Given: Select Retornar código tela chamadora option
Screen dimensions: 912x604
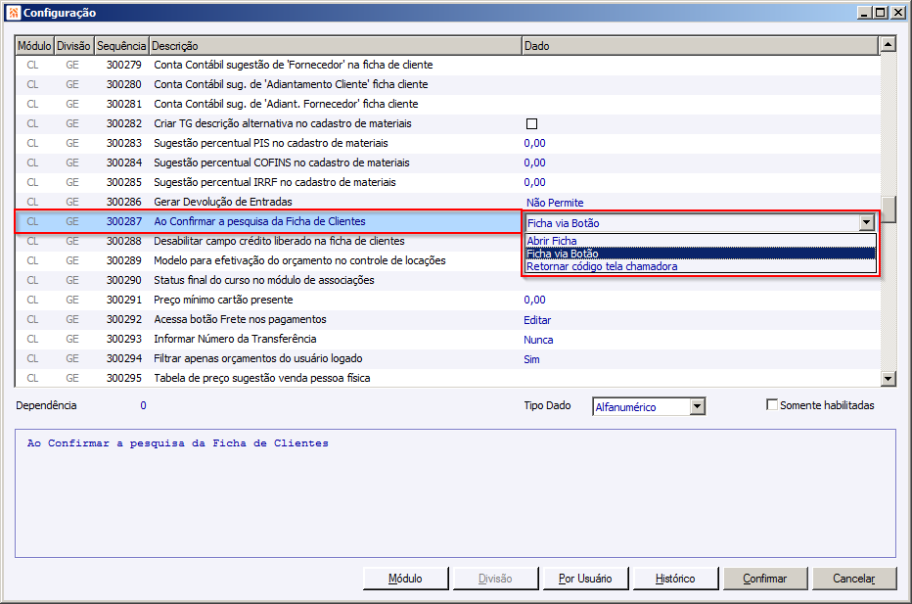Looking at the screenshot, I should [701, 266].
